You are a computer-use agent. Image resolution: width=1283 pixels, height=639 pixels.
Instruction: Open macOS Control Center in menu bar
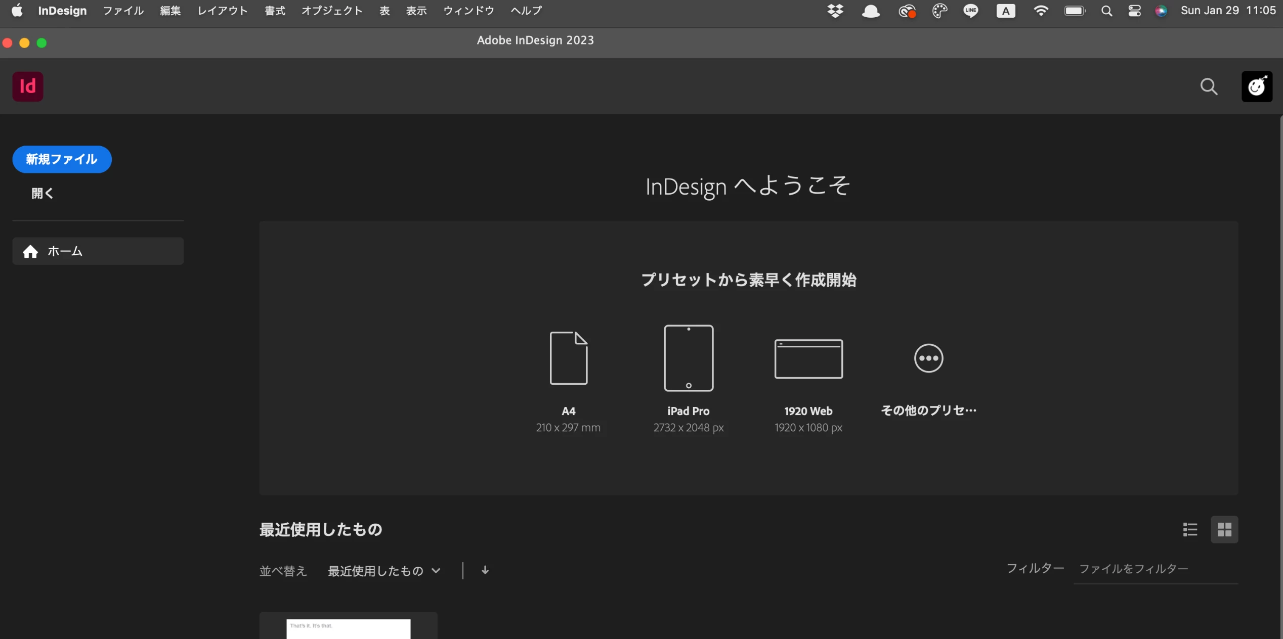[x=1134, y=11]
